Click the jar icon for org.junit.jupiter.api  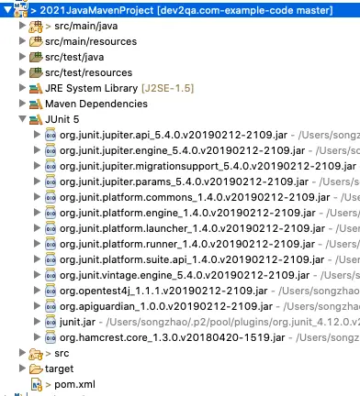[x=51, y=135]
